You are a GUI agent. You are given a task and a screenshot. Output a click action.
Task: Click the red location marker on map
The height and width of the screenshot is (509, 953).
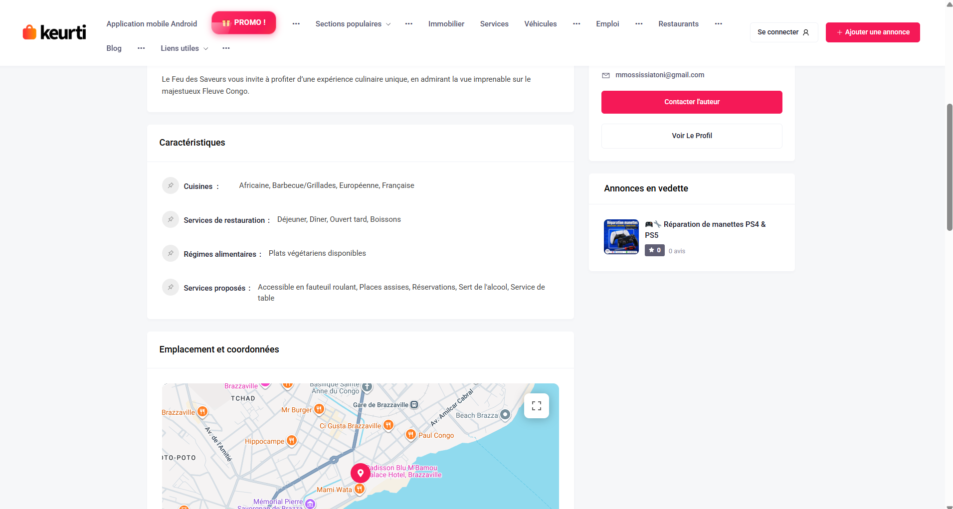360,473
